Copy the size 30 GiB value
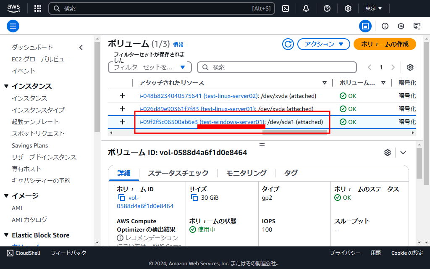 pos(194,198)
